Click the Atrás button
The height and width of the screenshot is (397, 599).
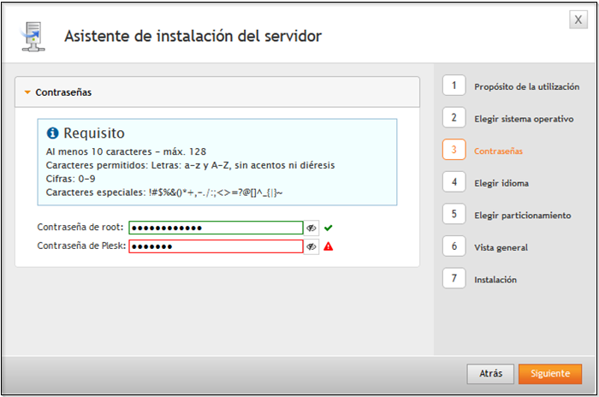pos(490,374)
